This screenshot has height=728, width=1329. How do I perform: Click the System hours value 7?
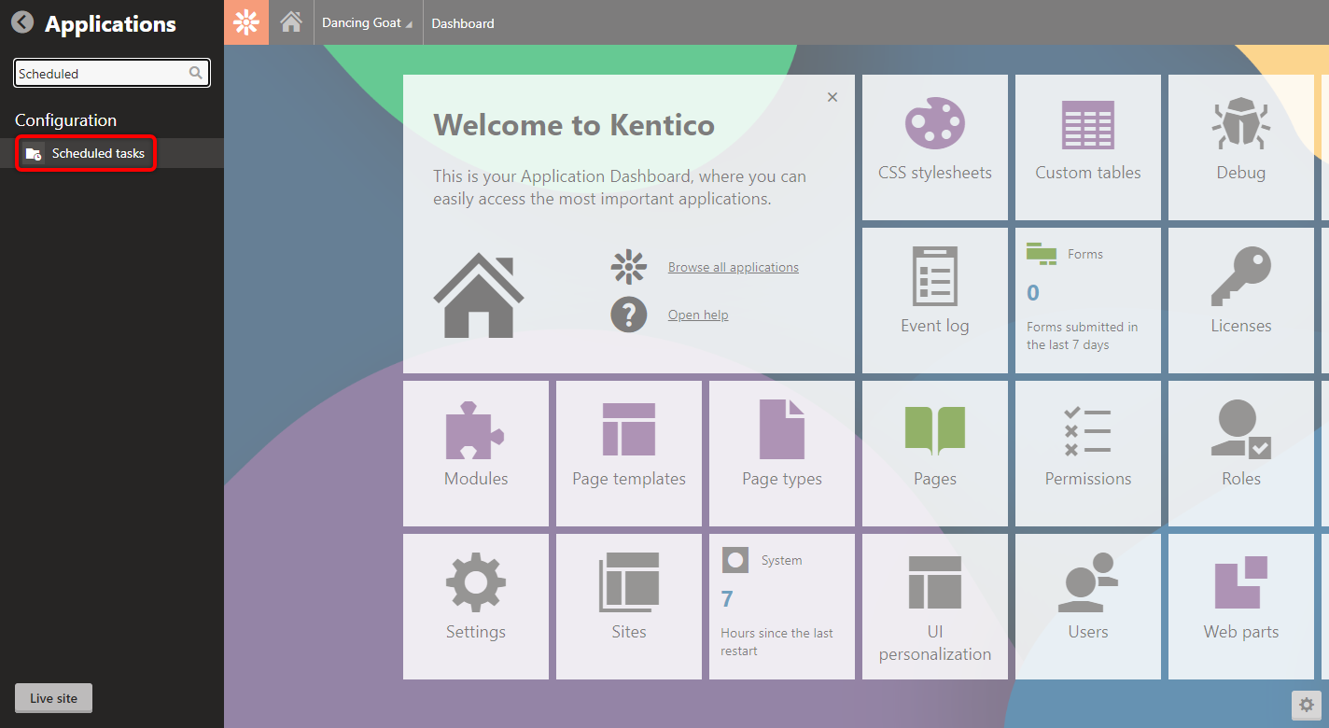click(x=727, y=599)
